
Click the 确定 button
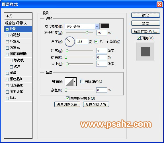click(145, 15)
